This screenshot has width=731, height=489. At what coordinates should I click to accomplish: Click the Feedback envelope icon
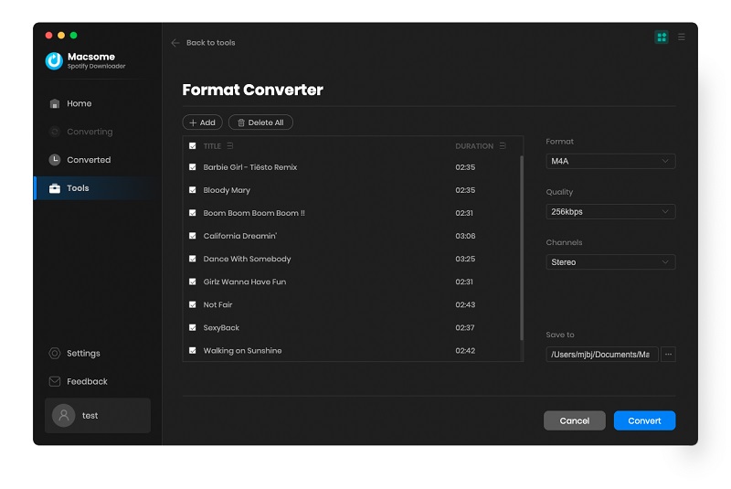(55, 381)
